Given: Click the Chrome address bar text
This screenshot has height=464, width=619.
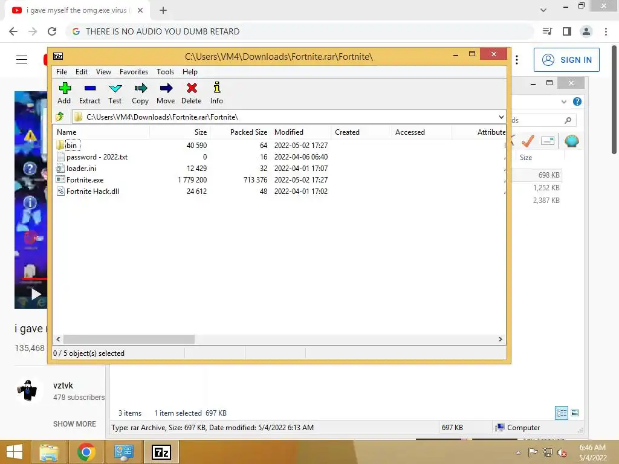Looking at the screenshot, I should click(163, 31).
